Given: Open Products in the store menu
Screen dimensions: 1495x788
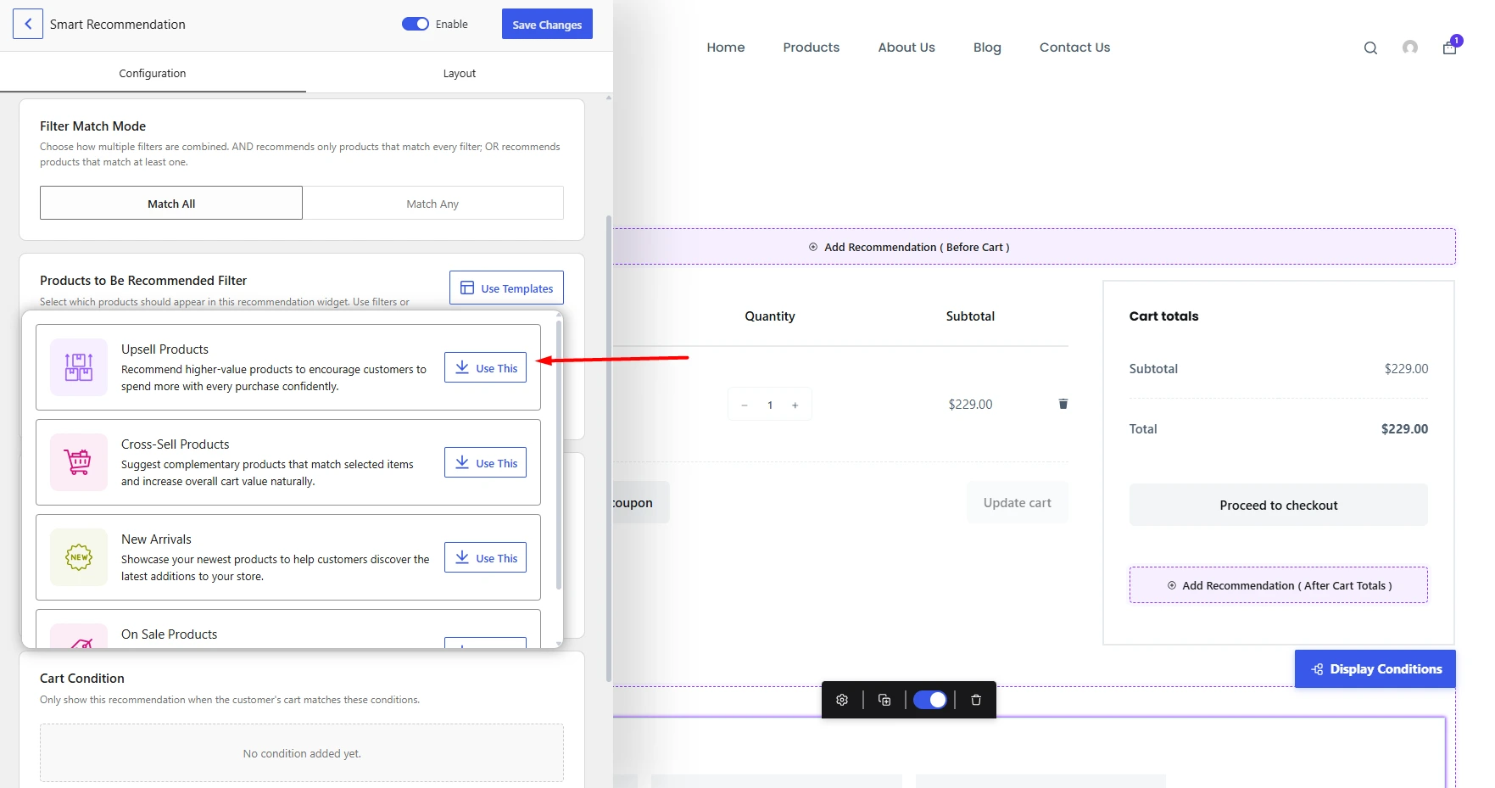Looking at the screenshot, I should click(x=812, y=48).
